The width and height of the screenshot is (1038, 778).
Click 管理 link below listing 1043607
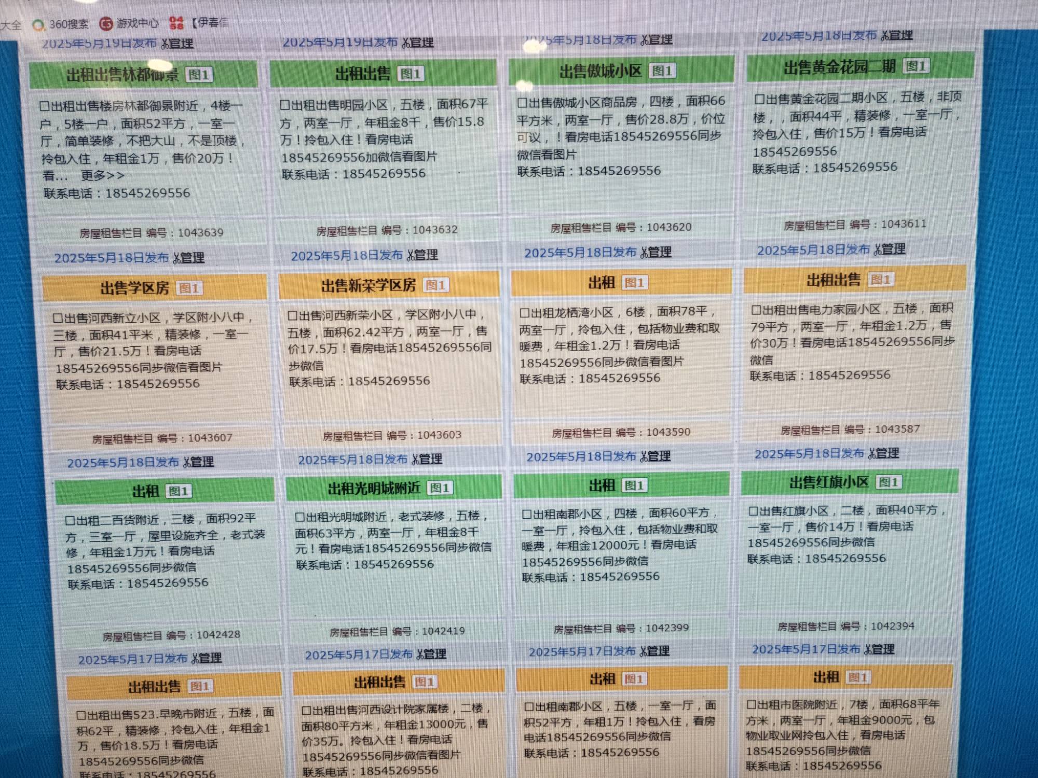click(199, 462)
